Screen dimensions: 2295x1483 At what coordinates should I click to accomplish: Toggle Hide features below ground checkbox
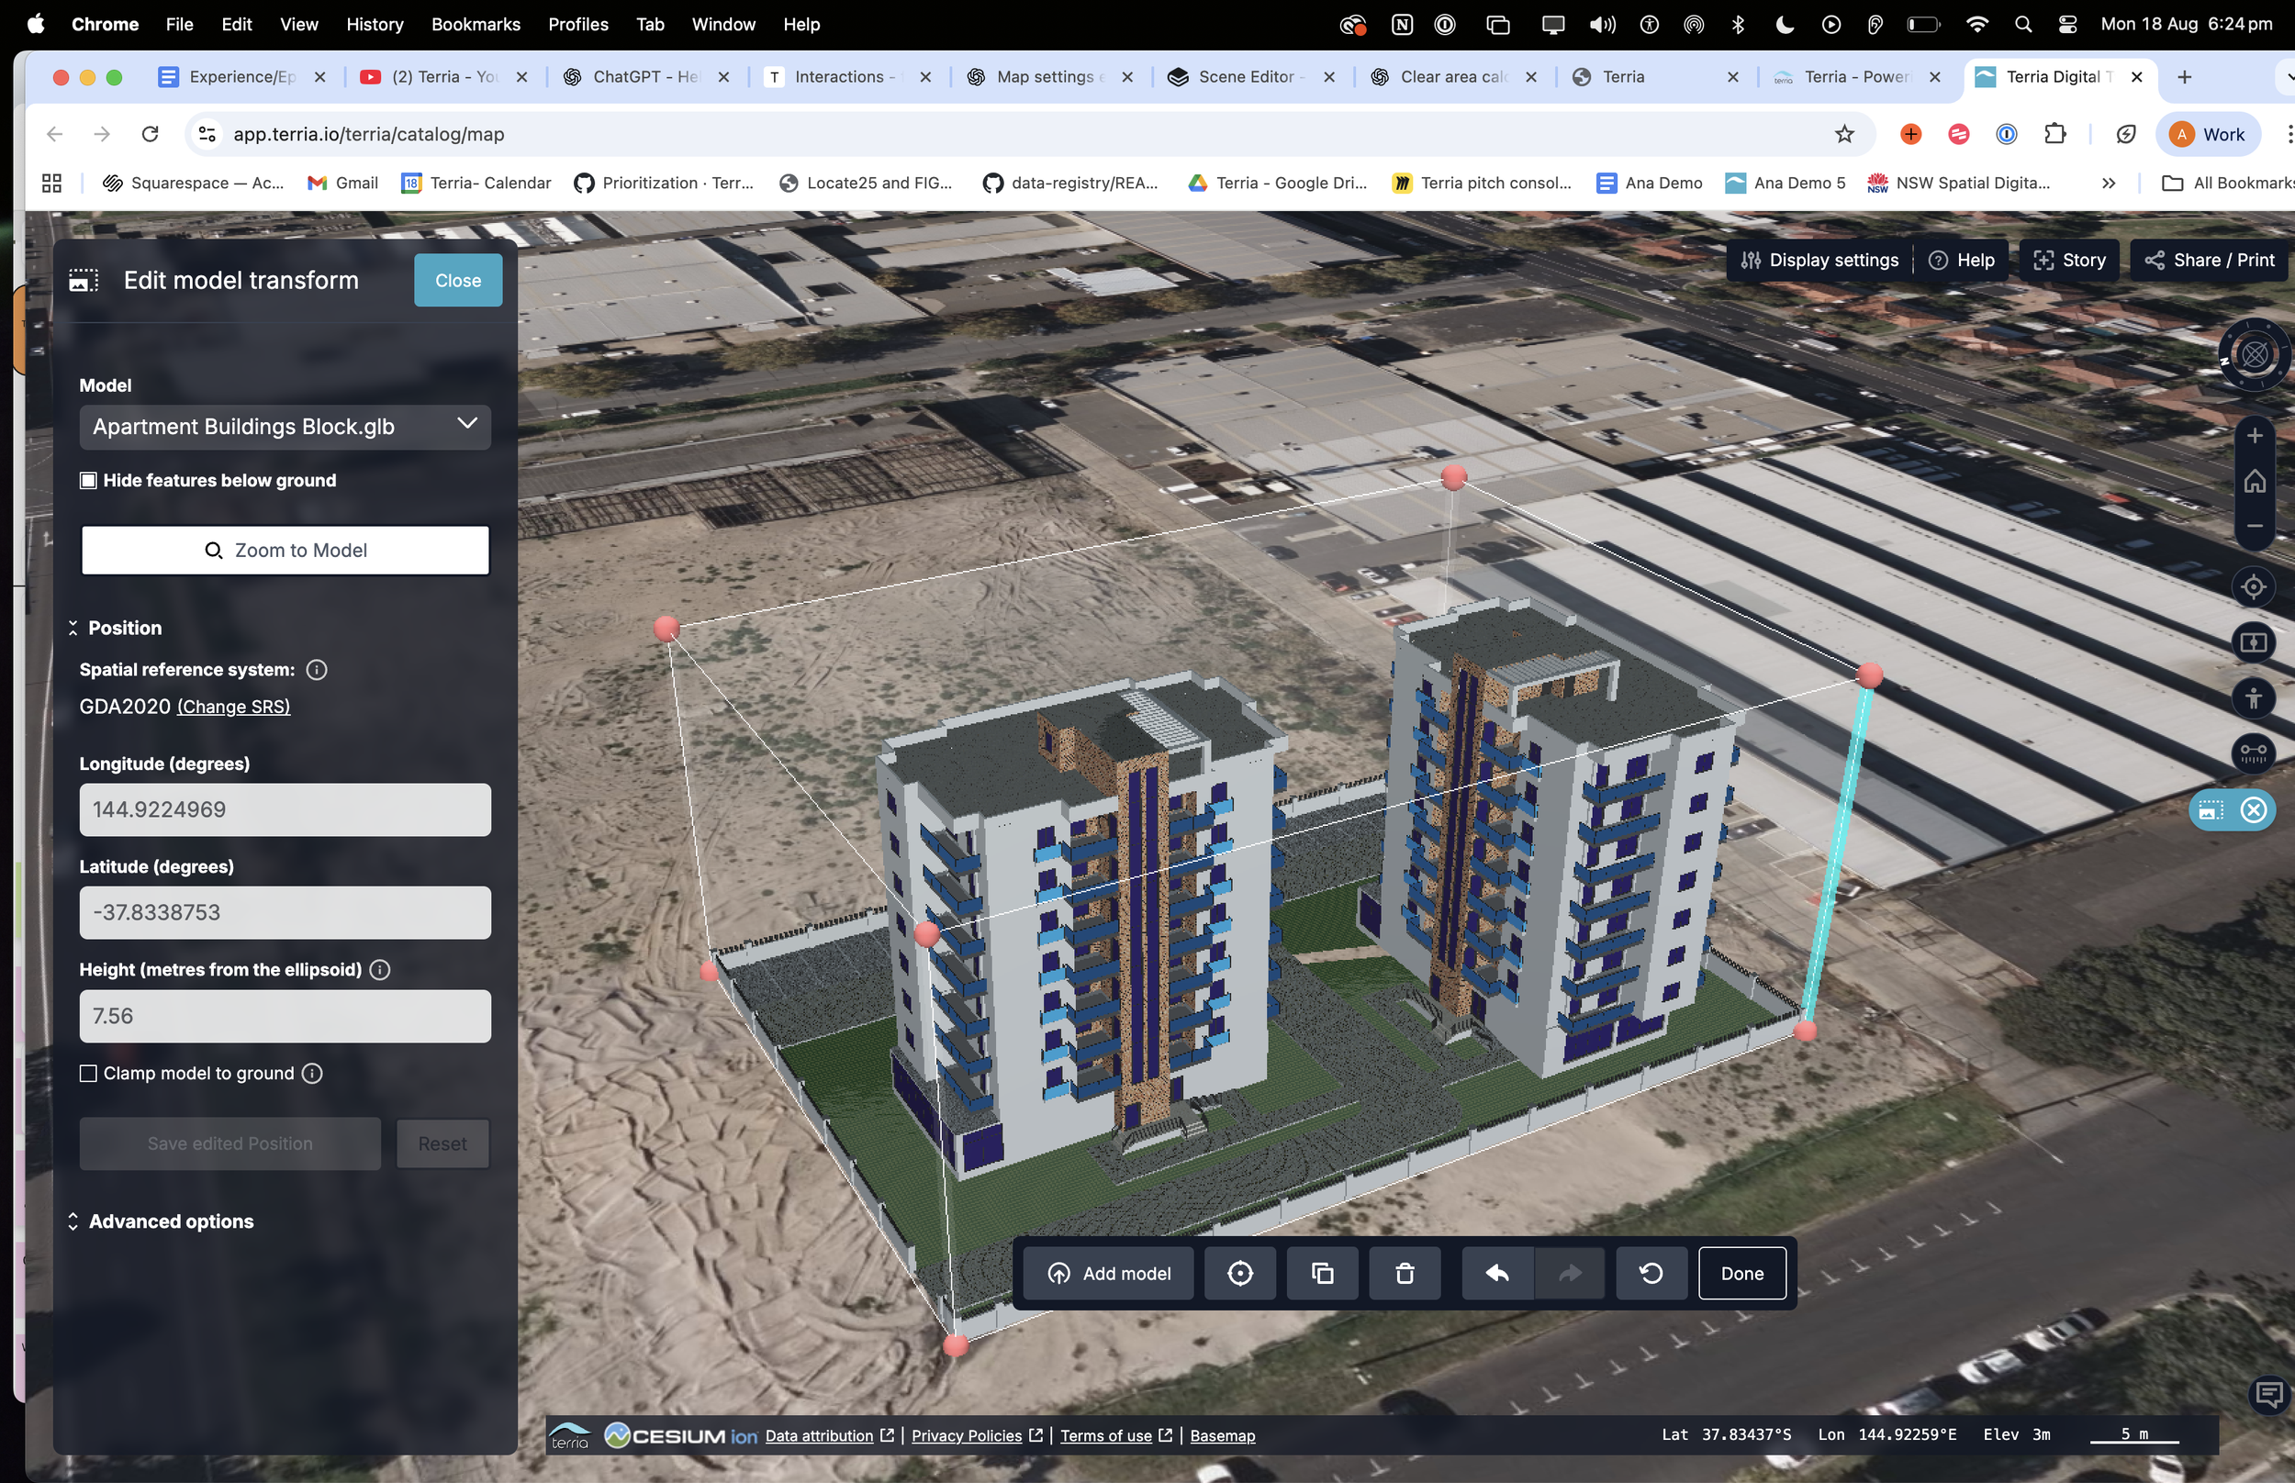(89, 481)
